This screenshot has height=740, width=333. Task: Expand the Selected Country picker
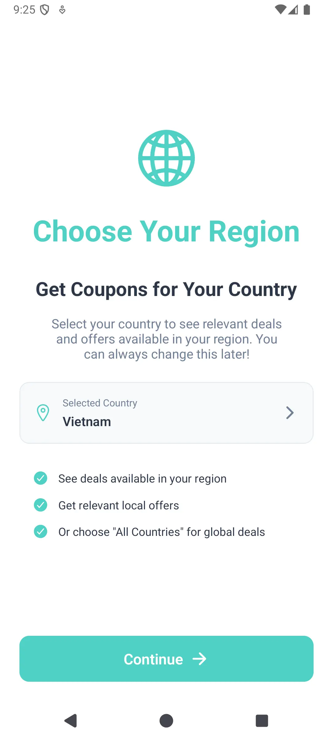[166, 413]
